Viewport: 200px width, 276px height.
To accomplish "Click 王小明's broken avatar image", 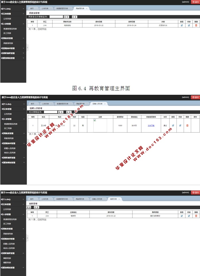I will (x=100, y=125).
